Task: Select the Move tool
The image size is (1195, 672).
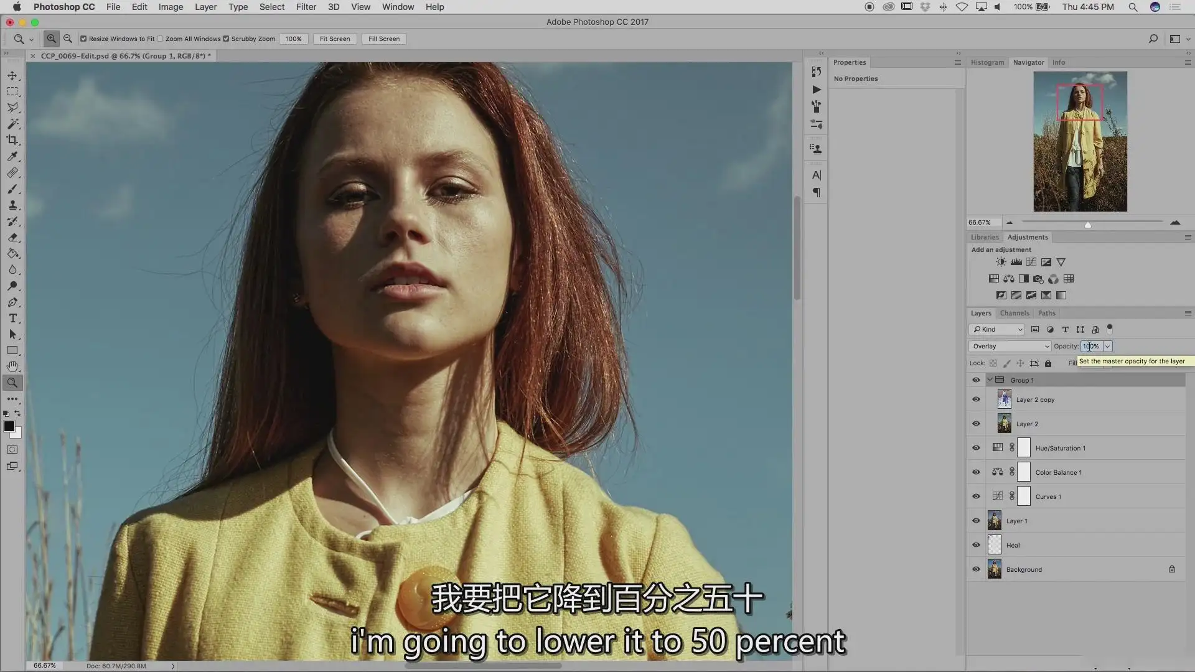Action: [12, 75]
